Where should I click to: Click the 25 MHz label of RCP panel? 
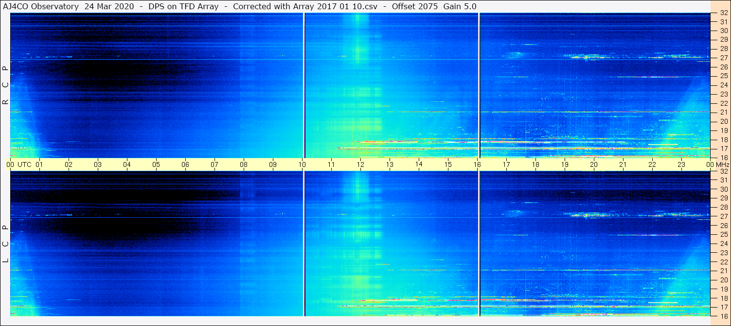pos(723,76)
